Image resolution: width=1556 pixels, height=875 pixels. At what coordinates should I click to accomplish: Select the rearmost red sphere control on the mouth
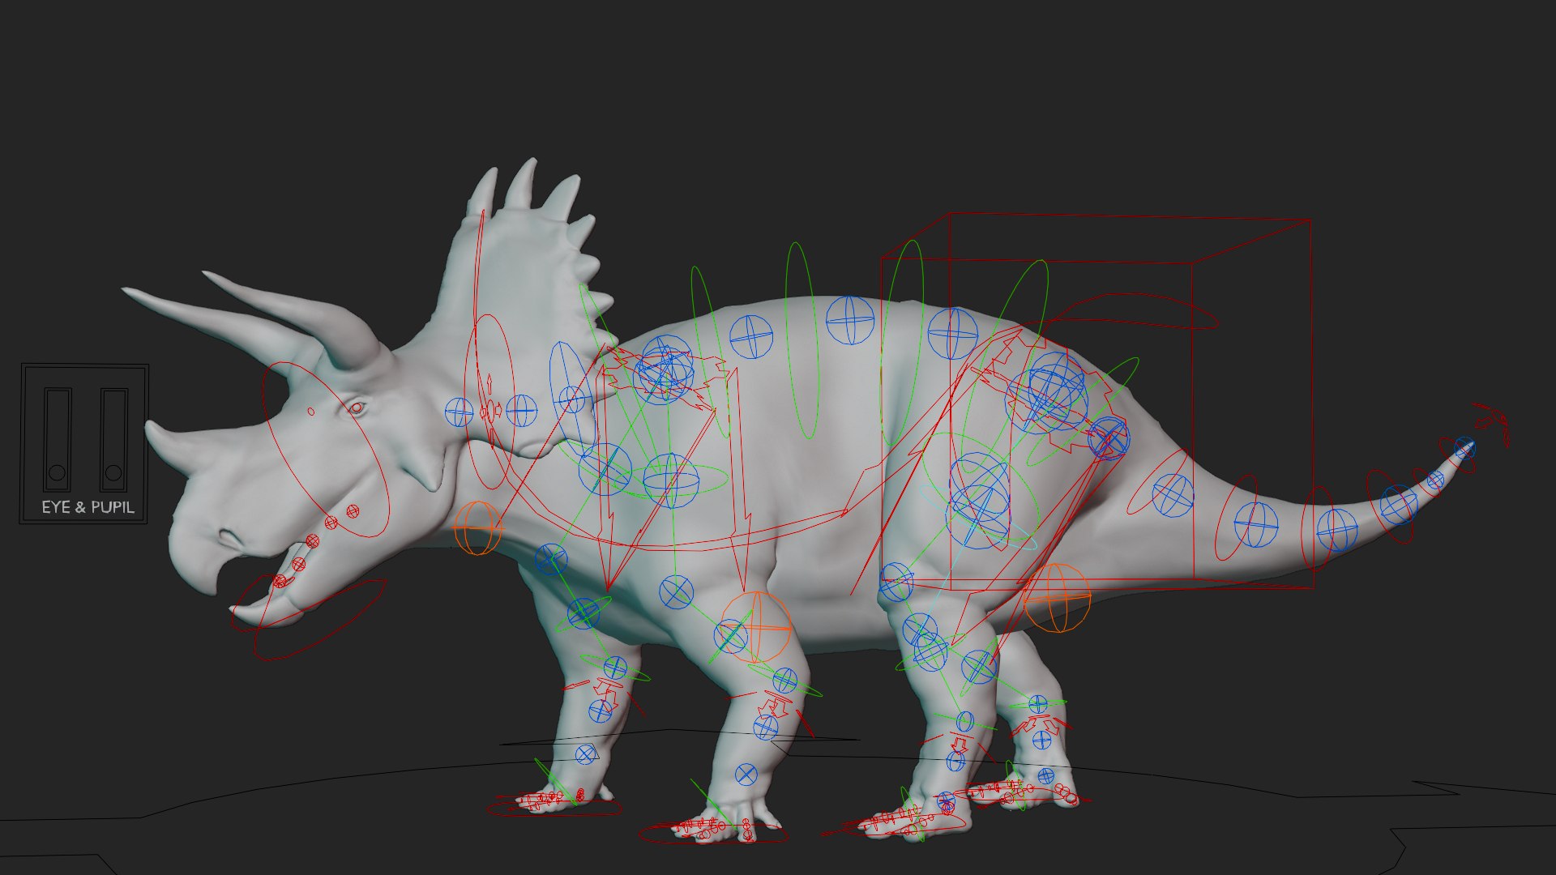coord(353,510)
